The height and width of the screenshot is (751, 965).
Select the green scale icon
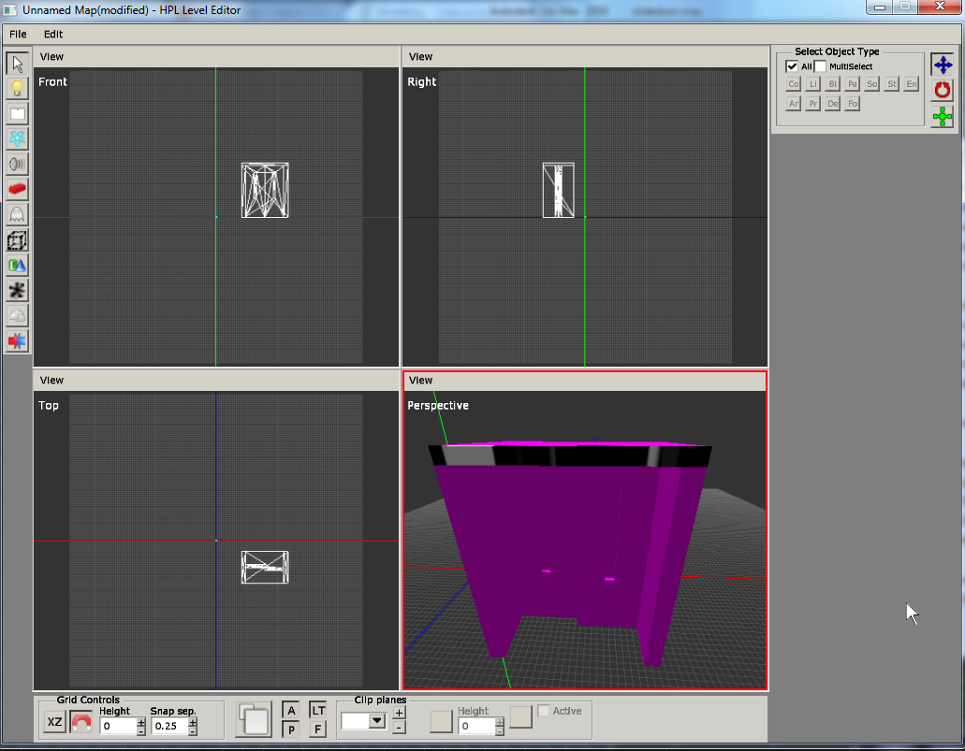943,116
